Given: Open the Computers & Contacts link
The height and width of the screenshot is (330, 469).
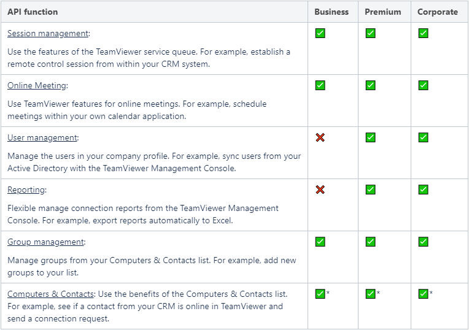Looking at the screenshot, I should [50, 294].
